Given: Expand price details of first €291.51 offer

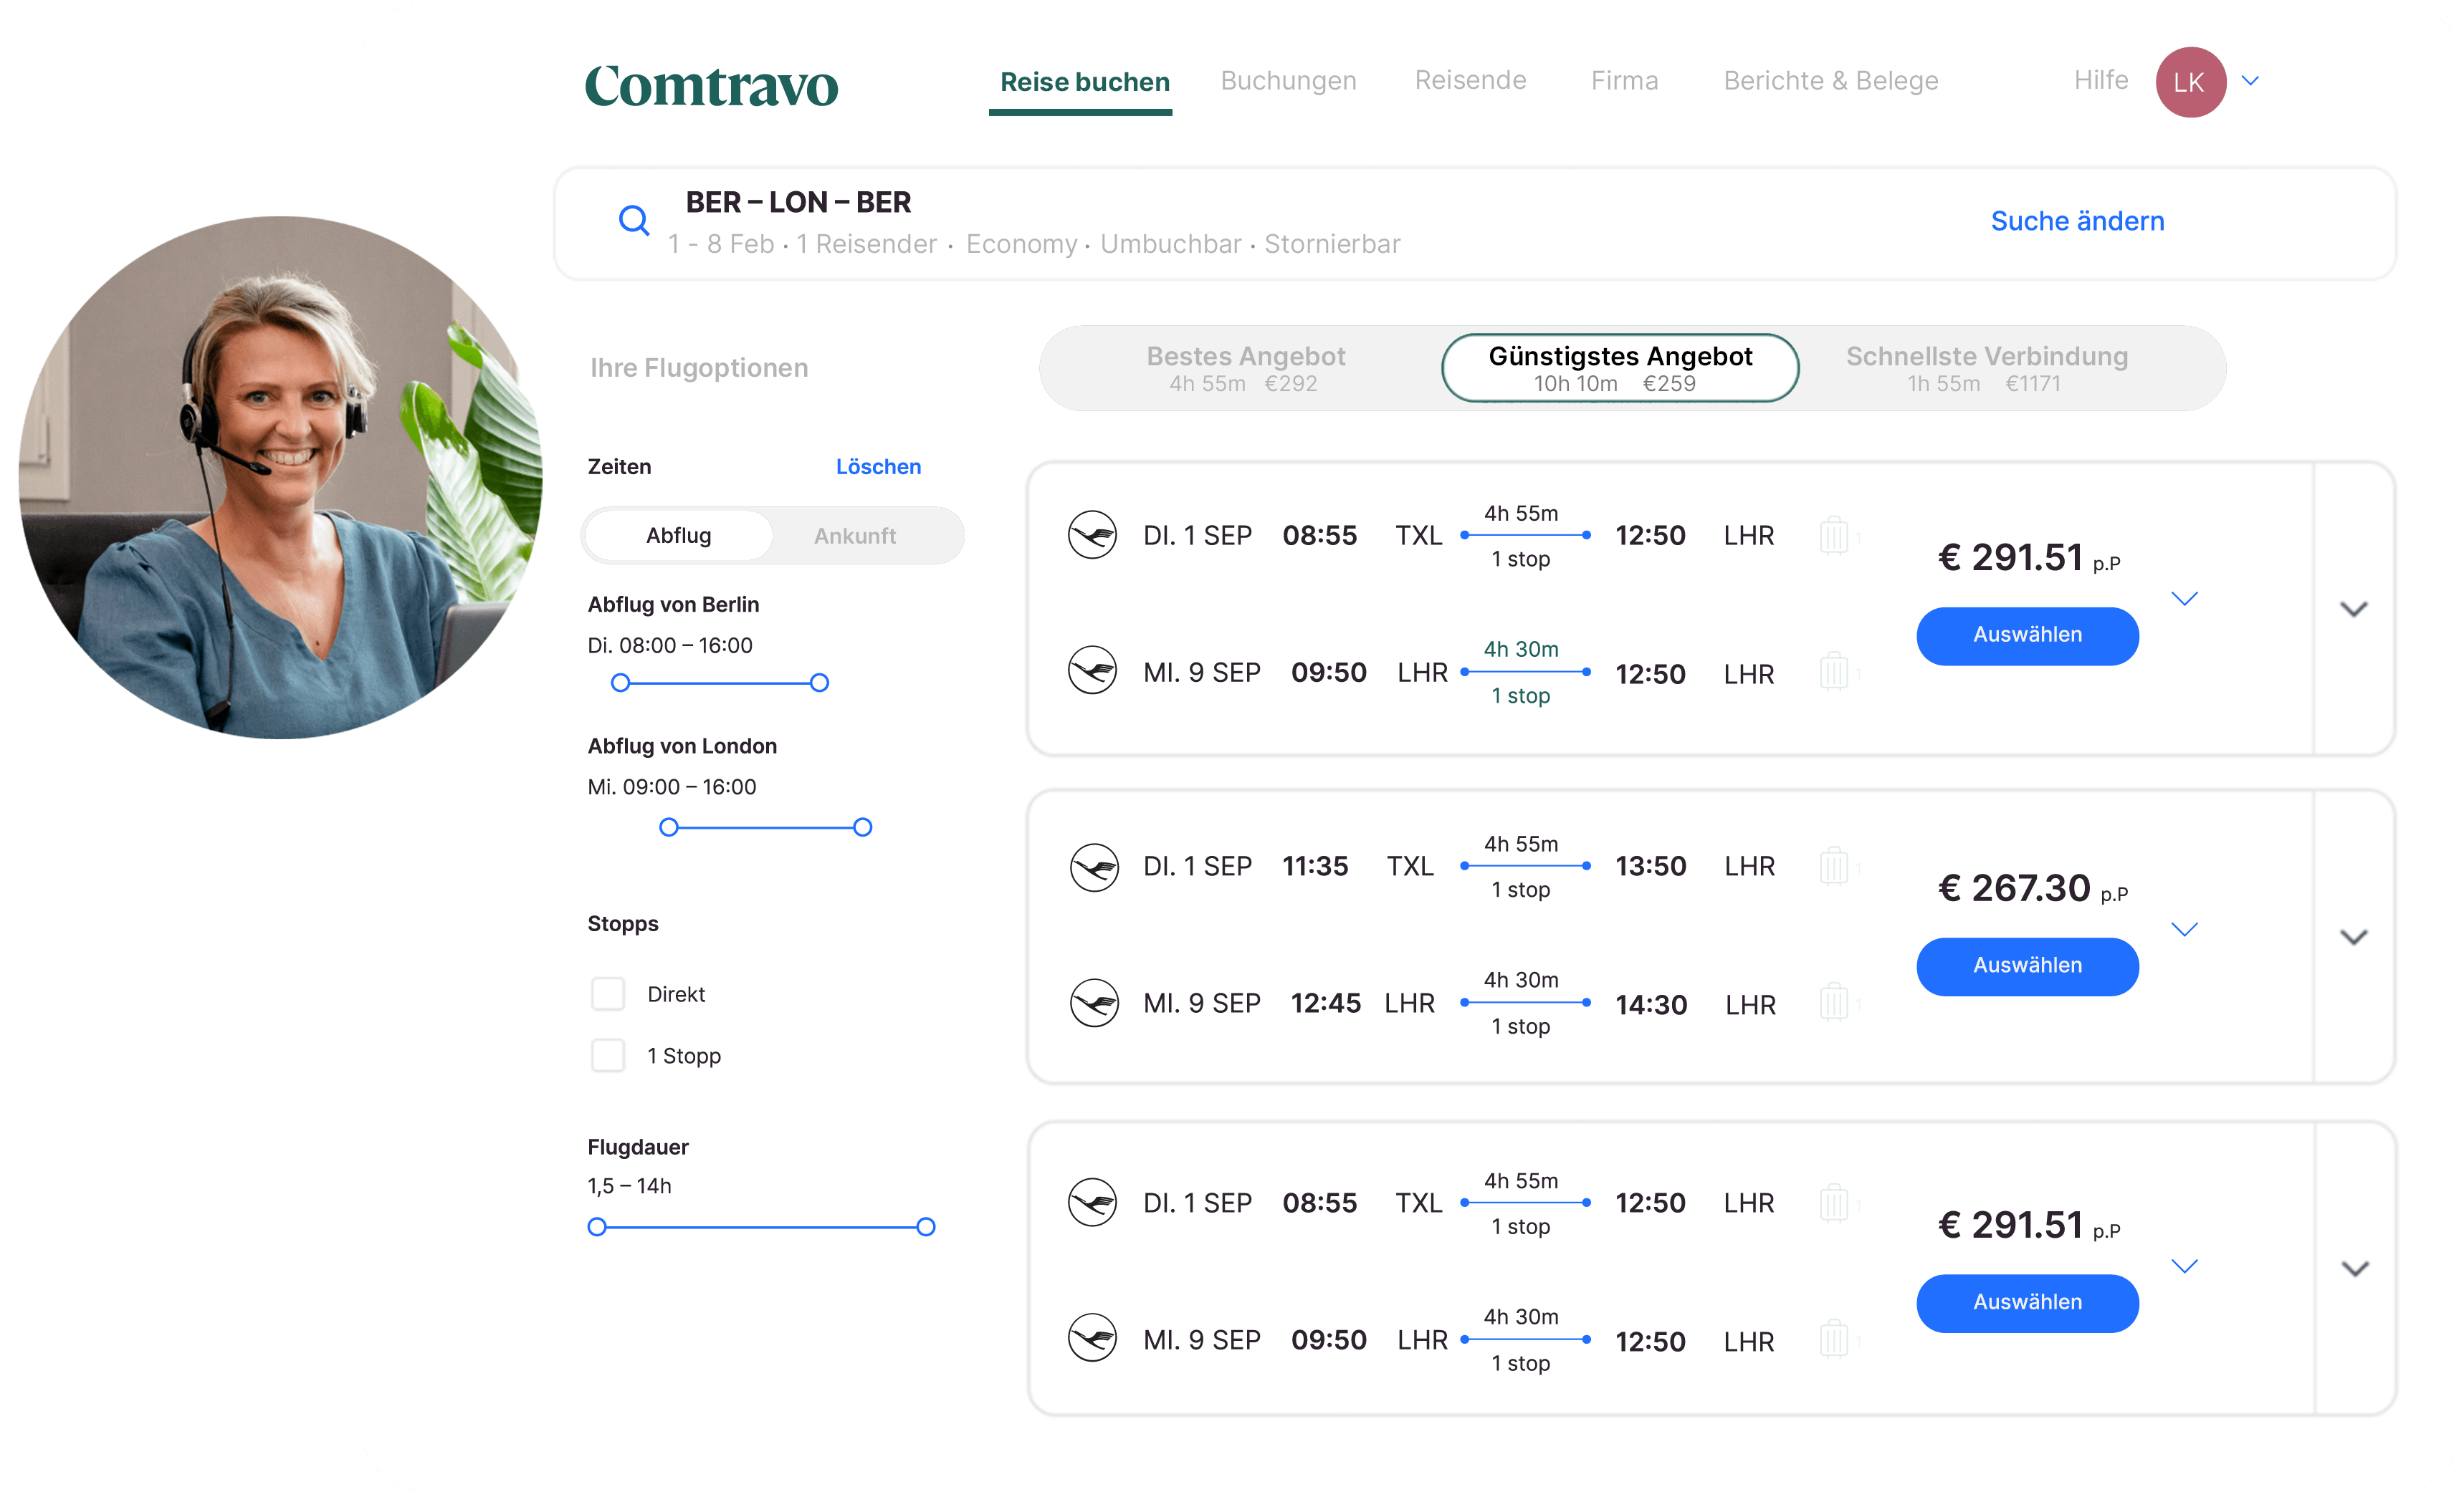Looking at the screenshot, I should 2185,599.
